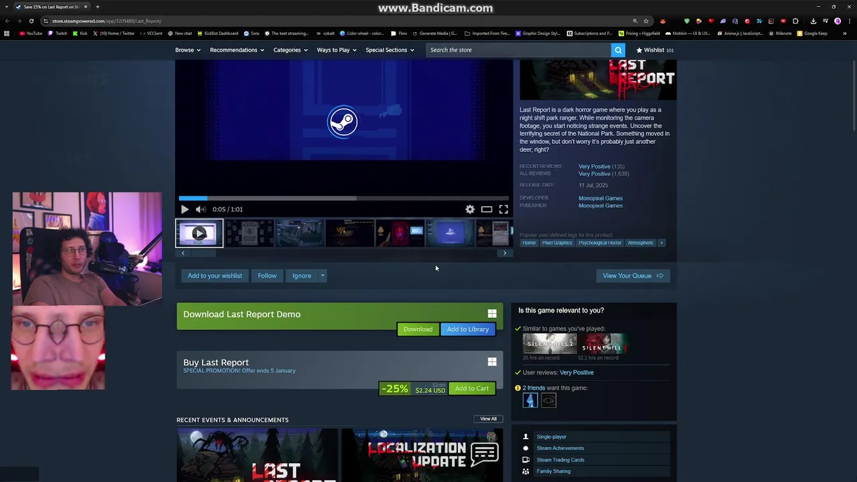Open Special Sections menu
Screen dimensions: 857x482
(x=390, y=50)
